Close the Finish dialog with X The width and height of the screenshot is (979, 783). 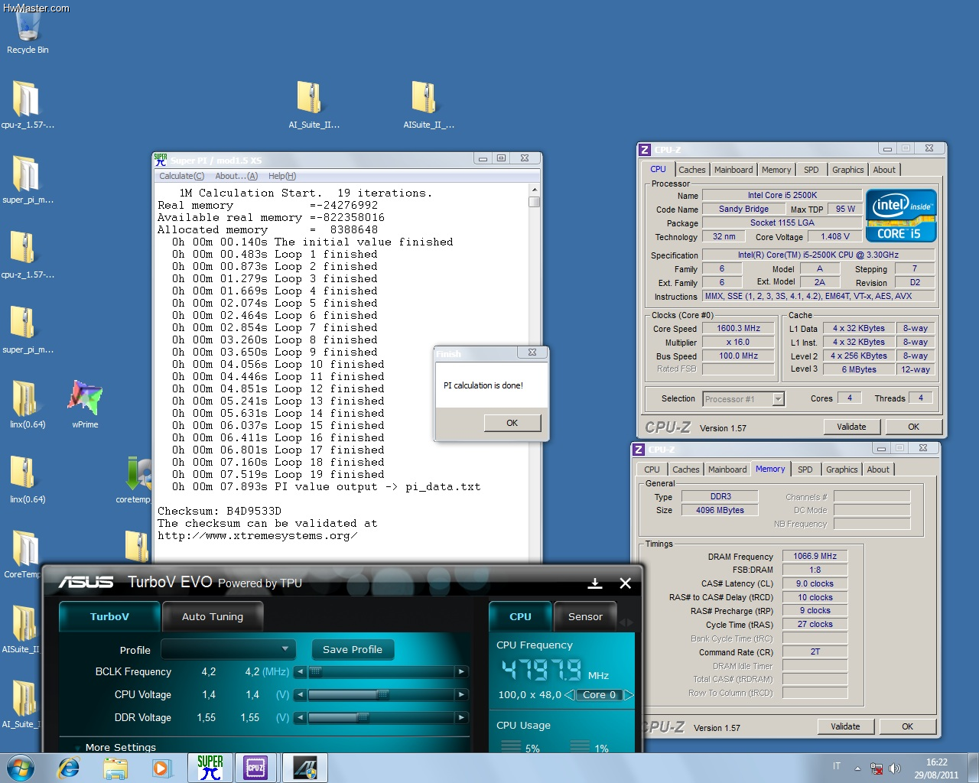tap(532, 353)
